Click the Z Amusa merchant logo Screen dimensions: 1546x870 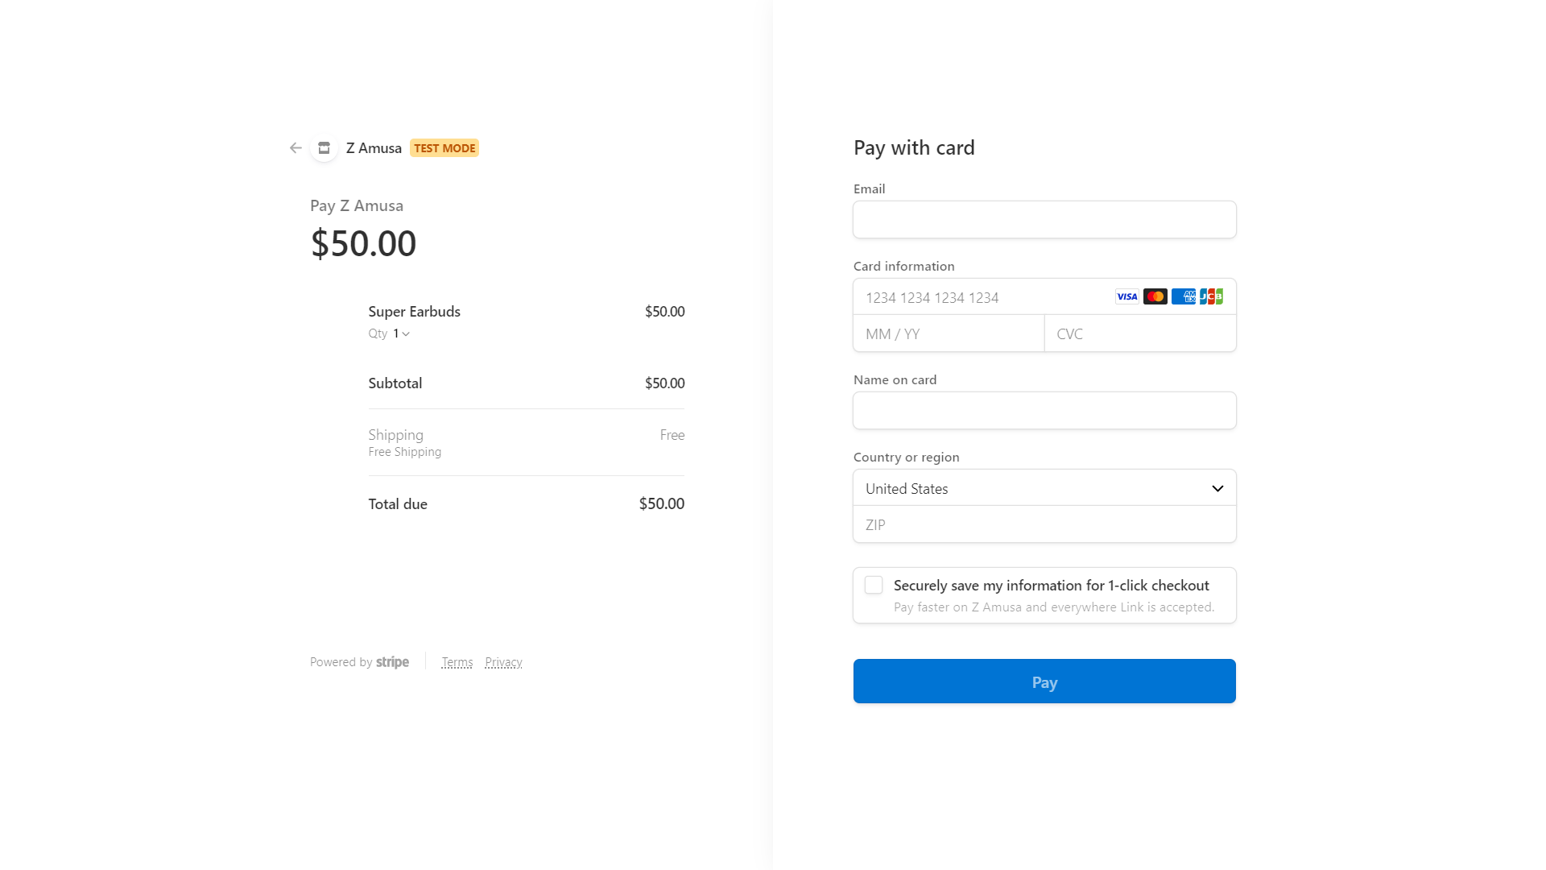point(323,148)
